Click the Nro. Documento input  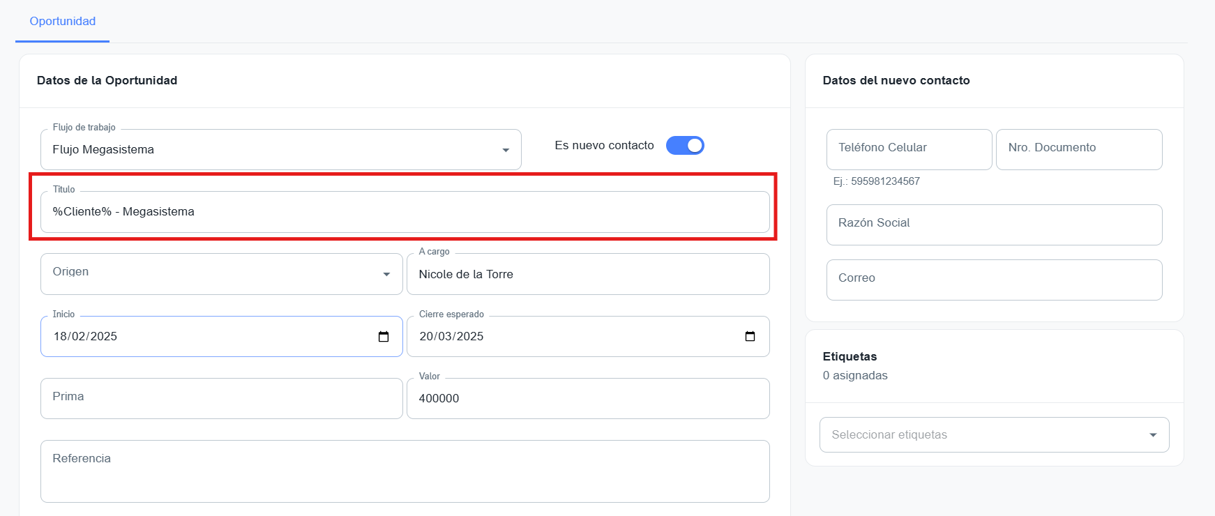coord(1078,149)
